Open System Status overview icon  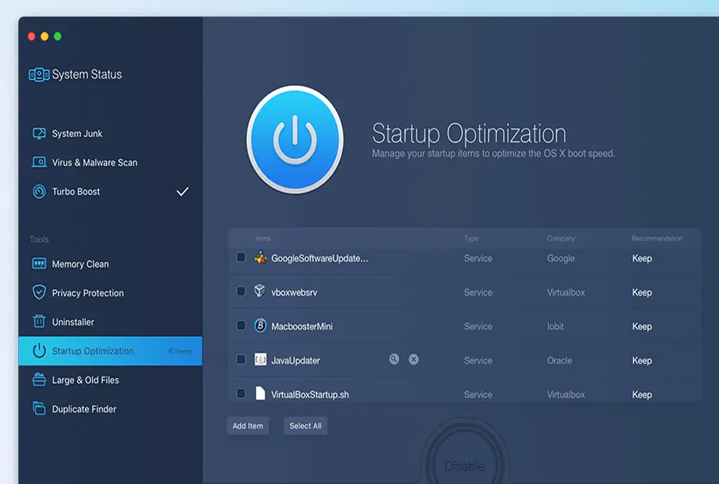click(39, 74)
